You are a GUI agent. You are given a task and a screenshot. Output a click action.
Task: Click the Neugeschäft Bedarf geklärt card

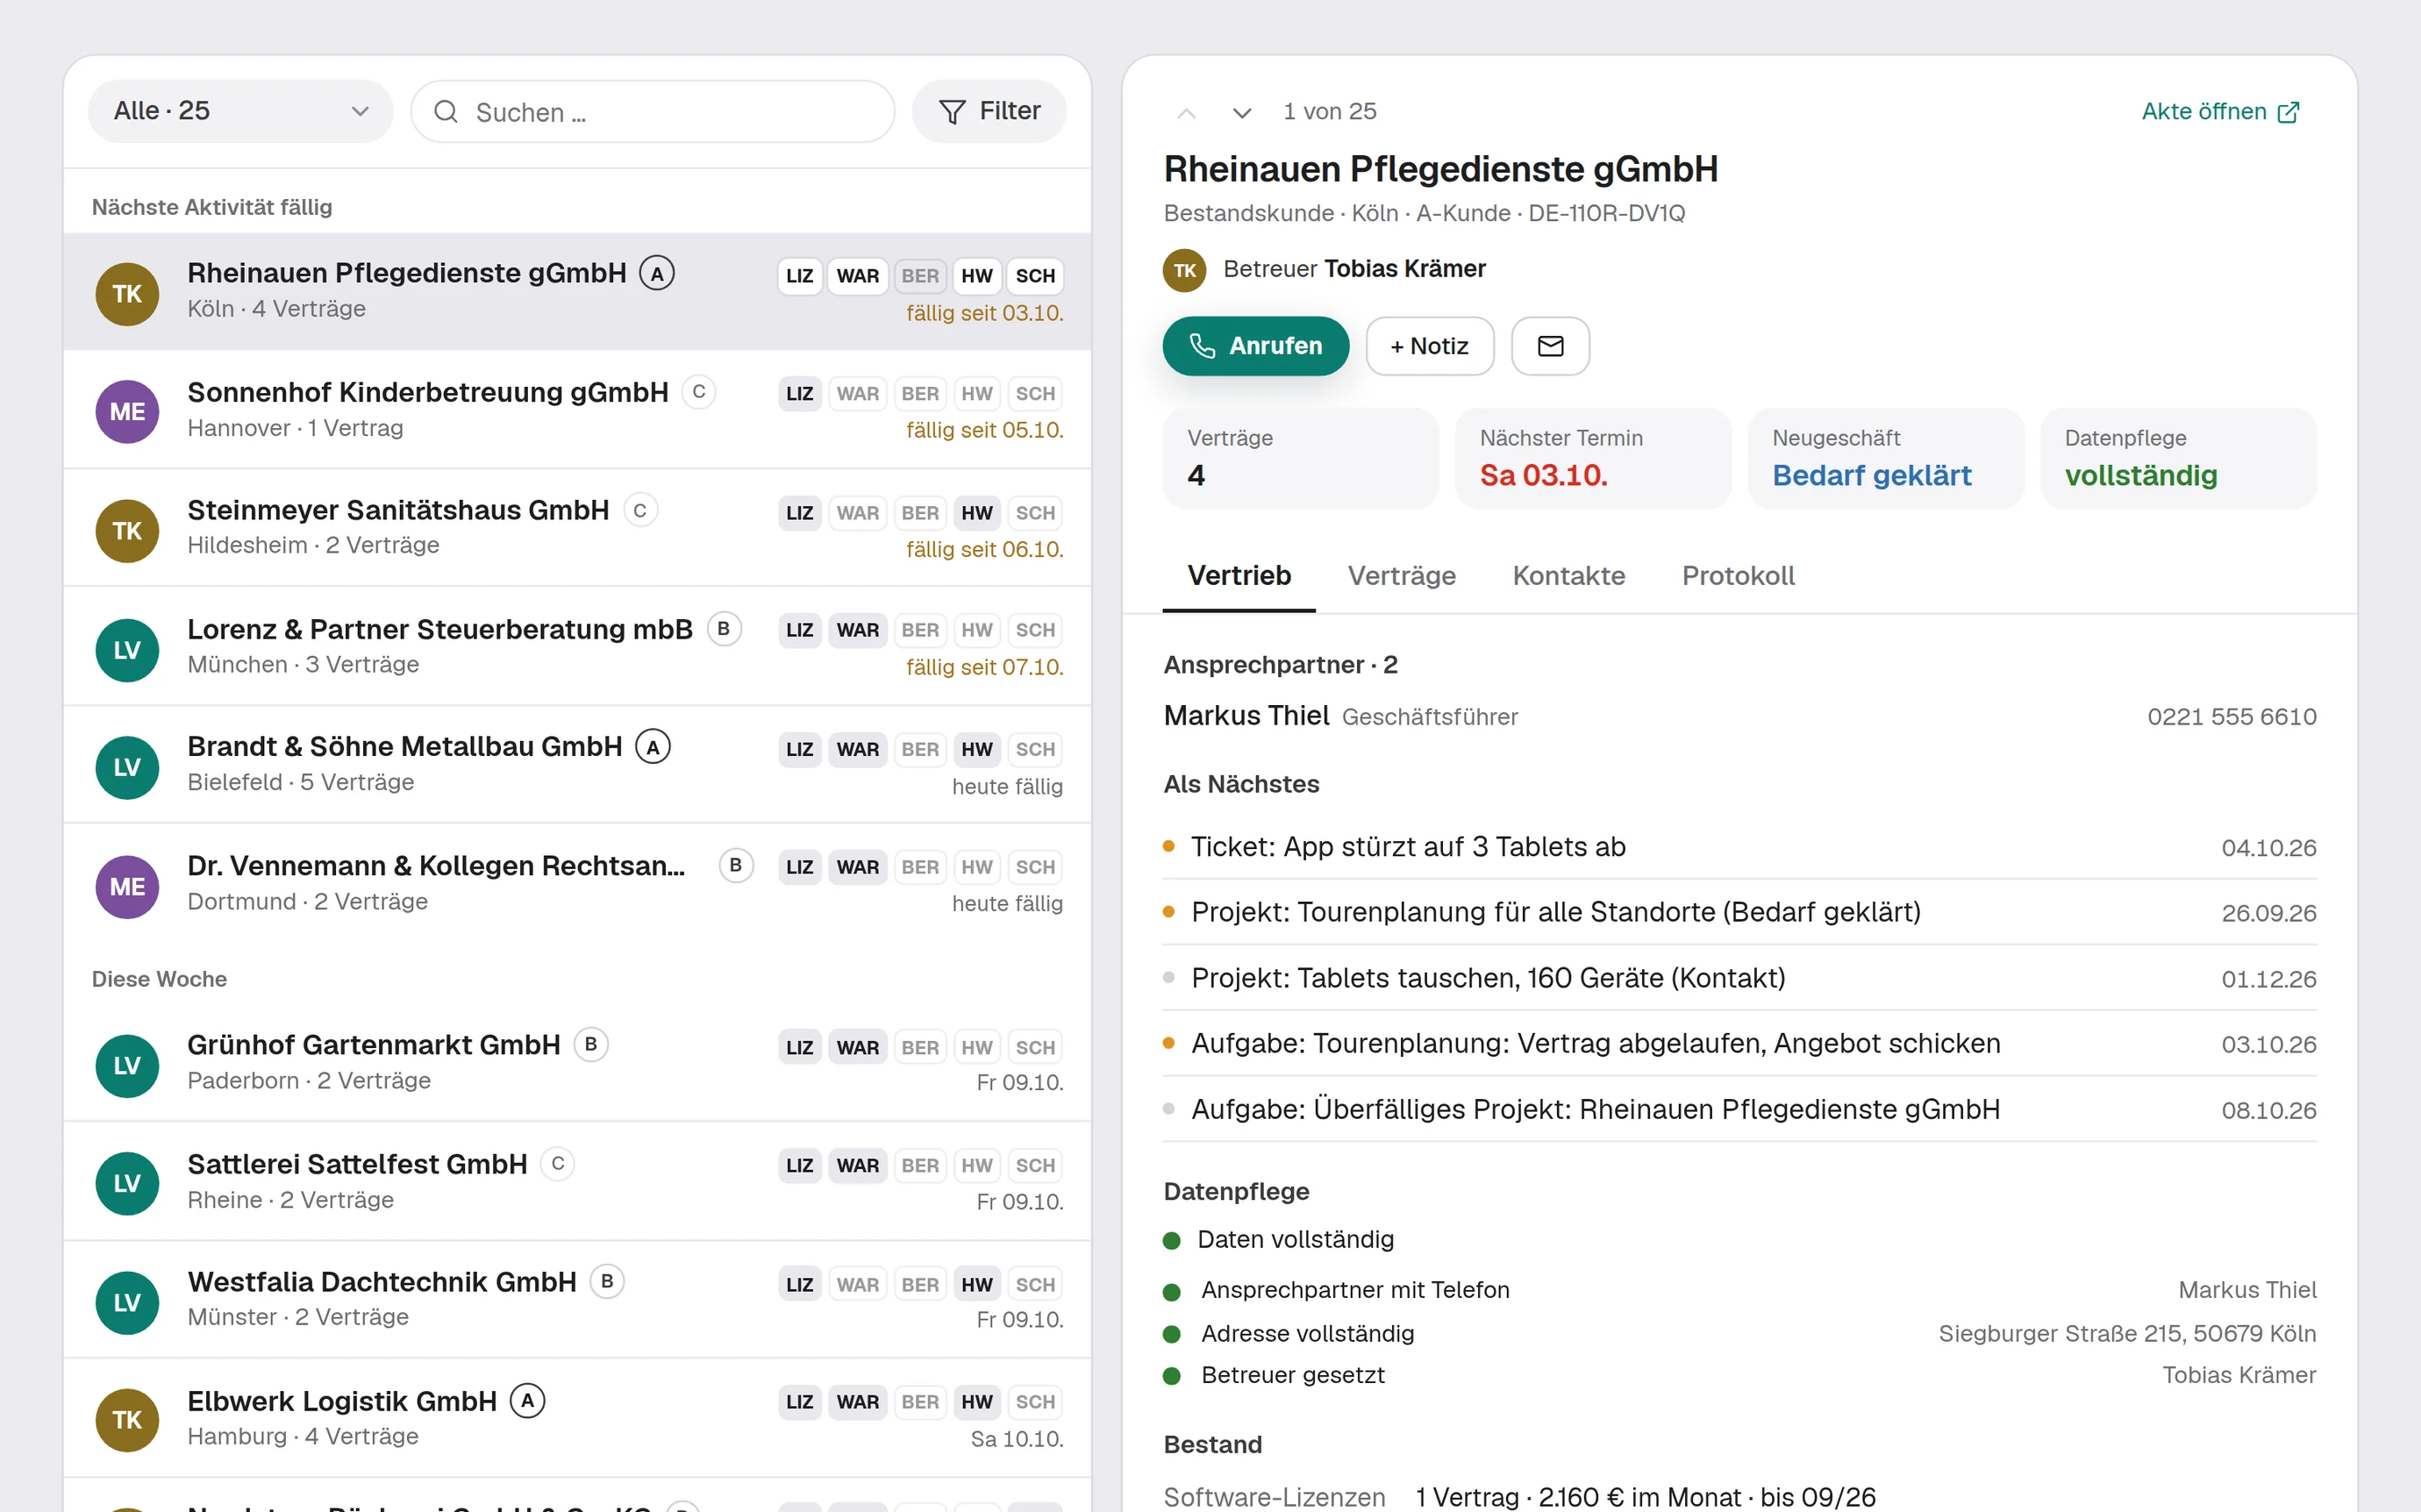point(1885,459)
